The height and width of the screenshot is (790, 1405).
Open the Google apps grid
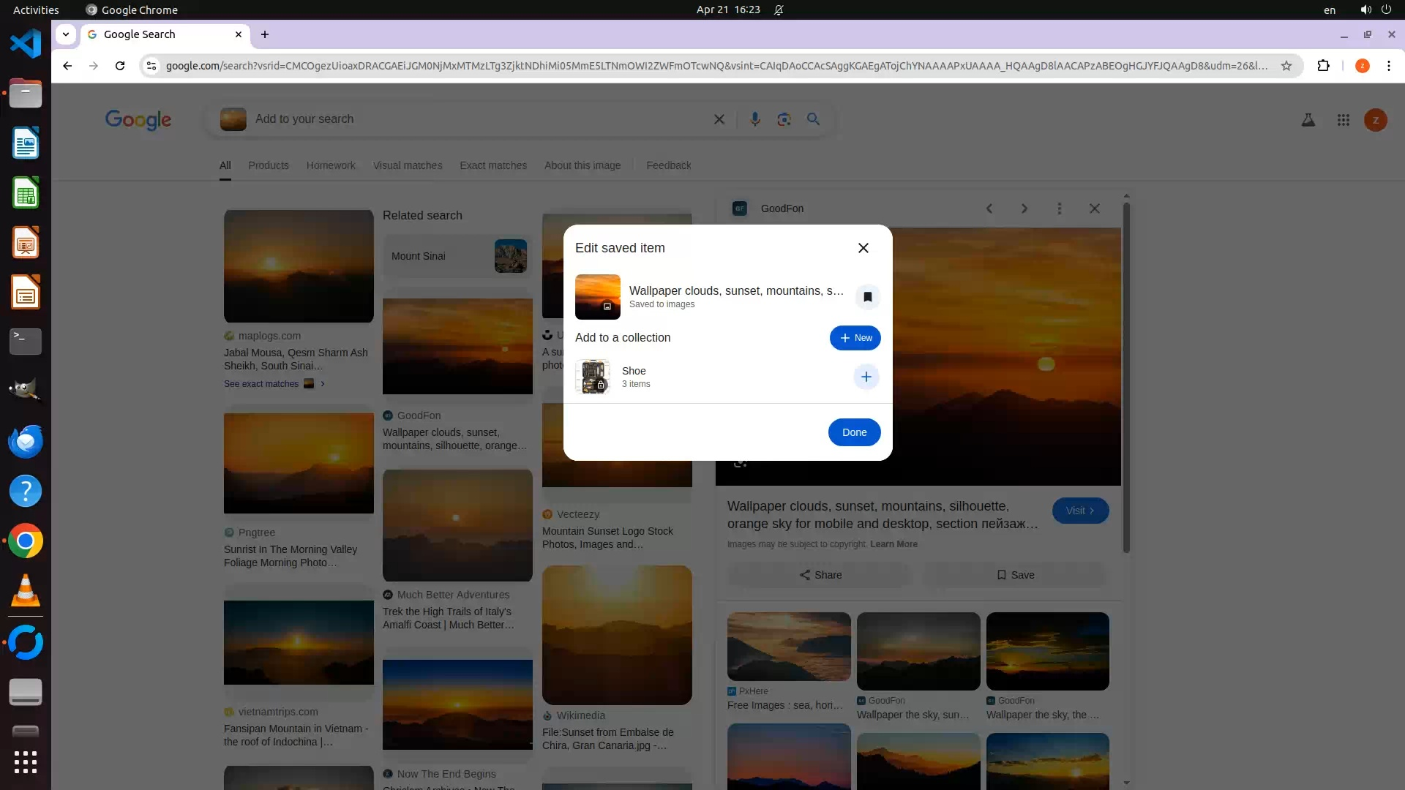coord(1343,120)
